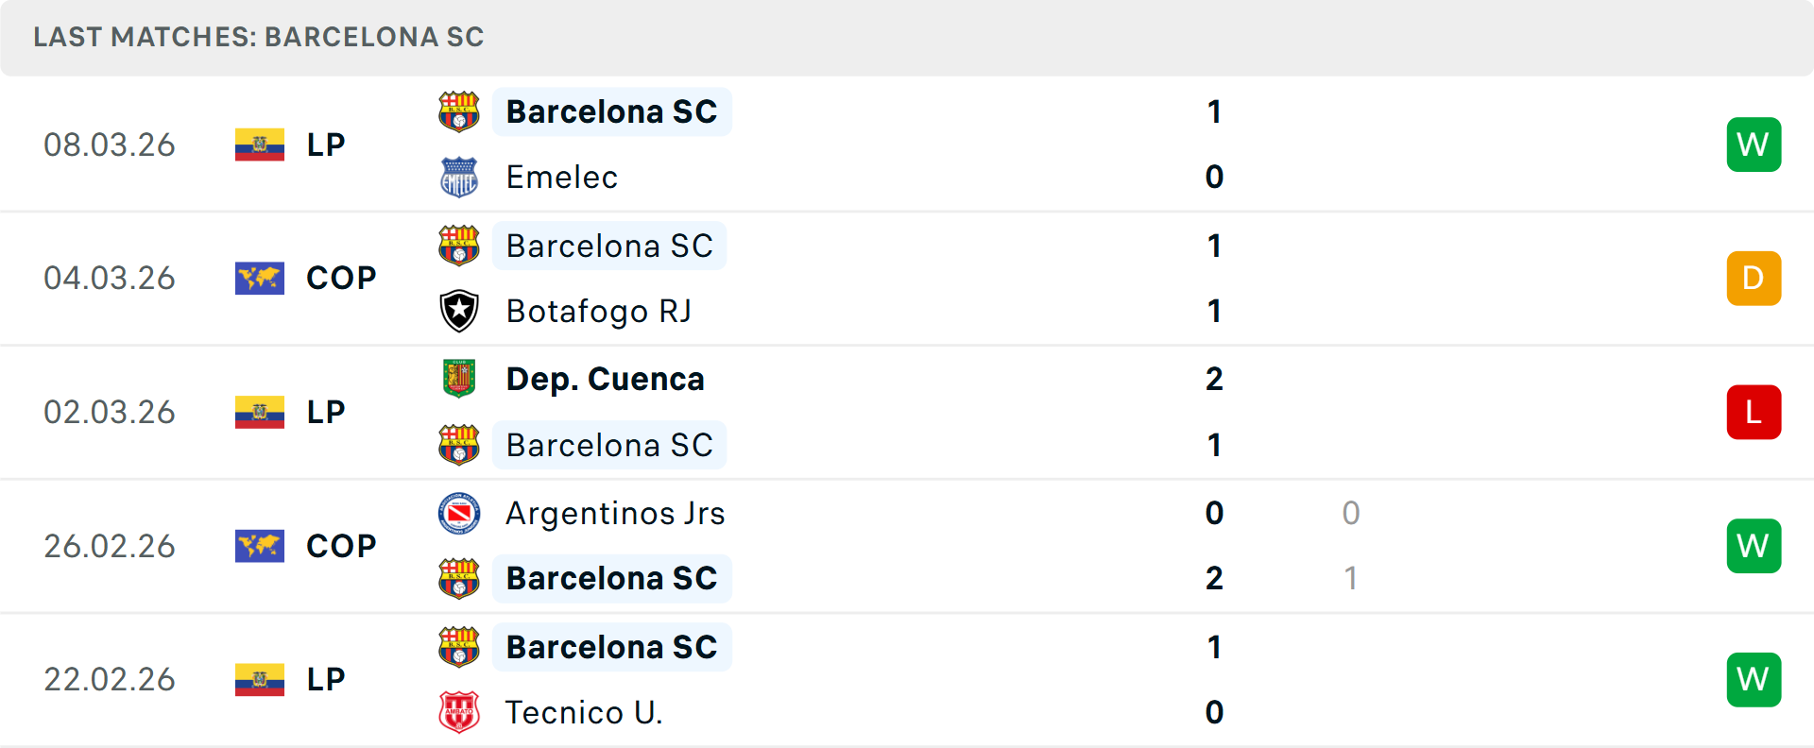Click the Argentinos Jrs logo
The width and height of the screenshot is (1814, 748).
459,514
